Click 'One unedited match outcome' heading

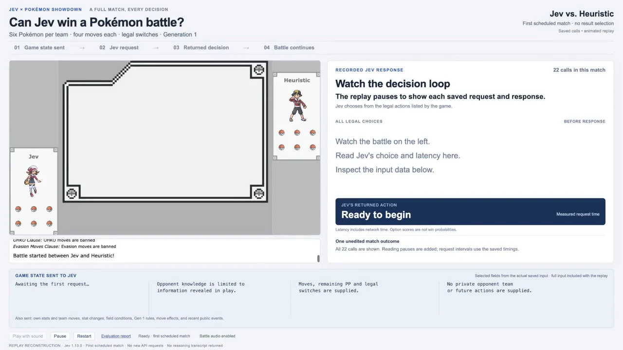click(367, 242)
